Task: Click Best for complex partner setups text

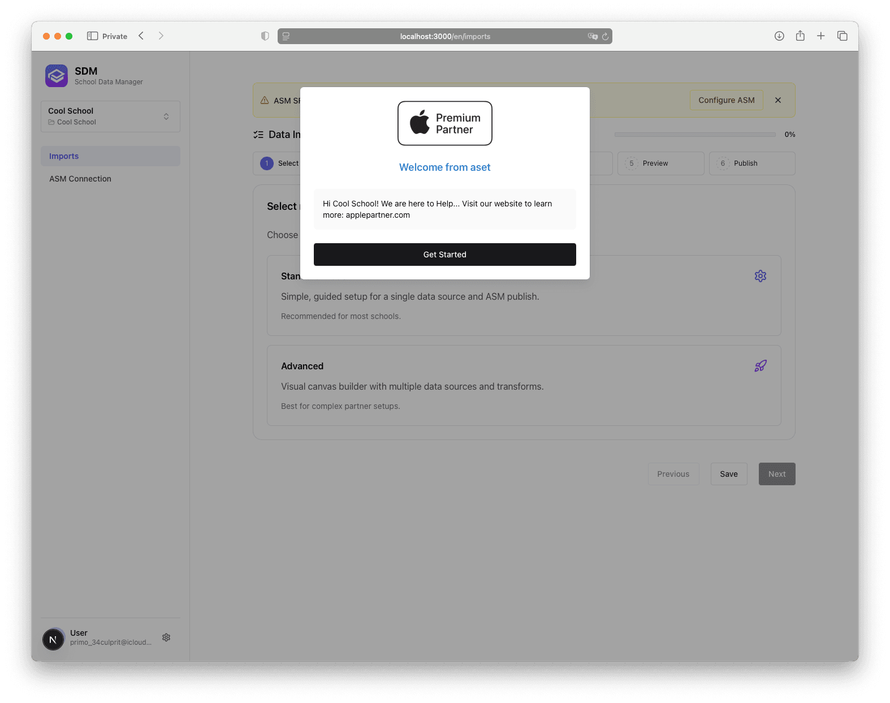Action: [x=340, y=406]
